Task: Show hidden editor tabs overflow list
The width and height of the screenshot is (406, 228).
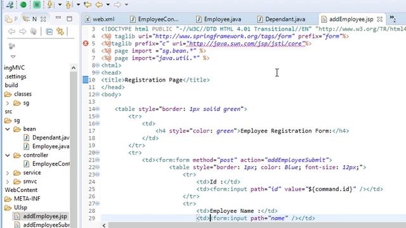Action: point(393,18)
